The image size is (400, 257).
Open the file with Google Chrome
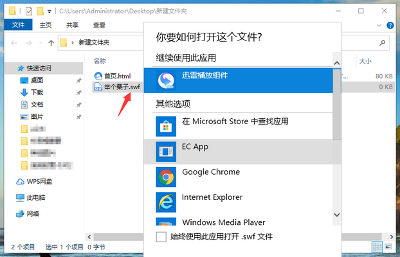click(x=210, y=172)
